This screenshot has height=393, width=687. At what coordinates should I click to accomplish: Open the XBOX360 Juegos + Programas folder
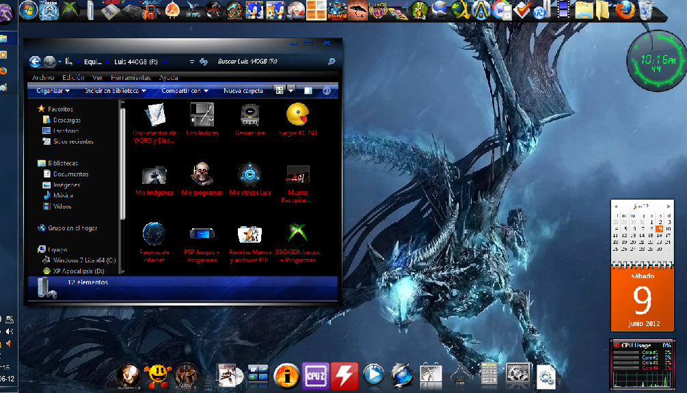[x=298, y=243]
